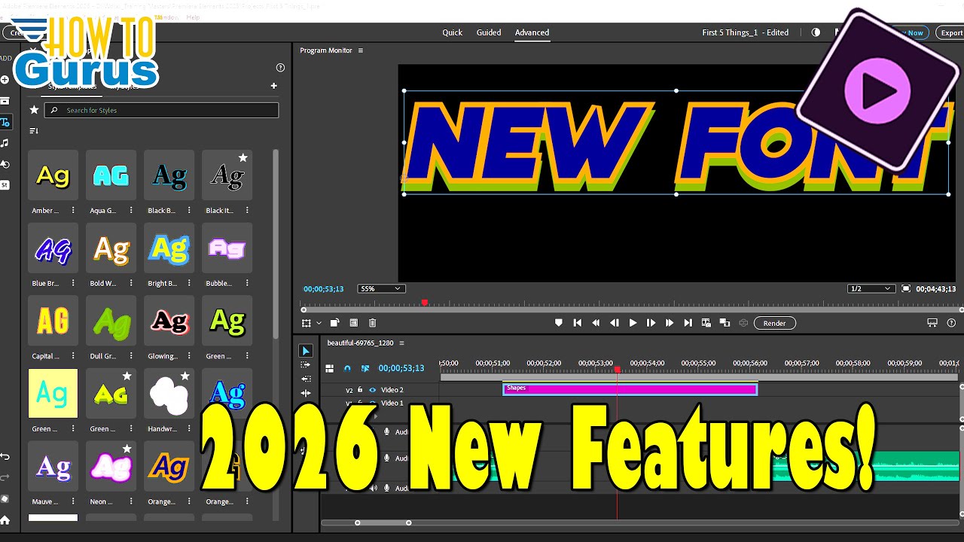This screenshot has height=542, width=964.
Task: Click timeline zoom bar right handle
Action: pos(409,522)
